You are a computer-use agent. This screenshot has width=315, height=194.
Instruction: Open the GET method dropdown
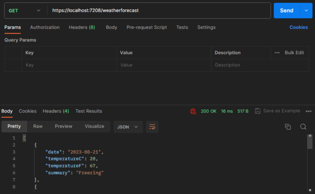click(x=25, y=11)
